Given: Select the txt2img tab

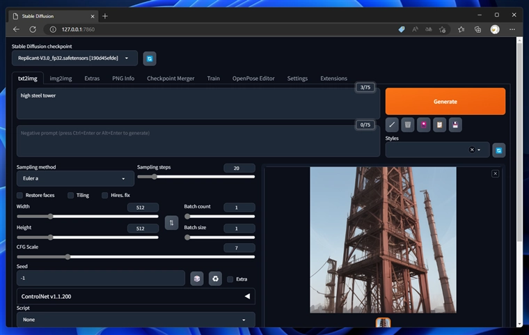Looking at the screenshot, I should point(28,78).
